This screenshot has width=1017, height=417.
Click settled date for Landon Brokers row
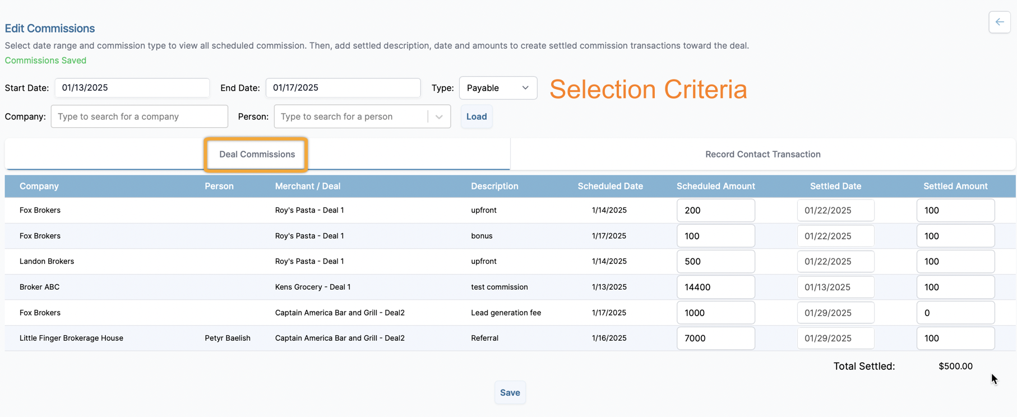tap(835, 261)
